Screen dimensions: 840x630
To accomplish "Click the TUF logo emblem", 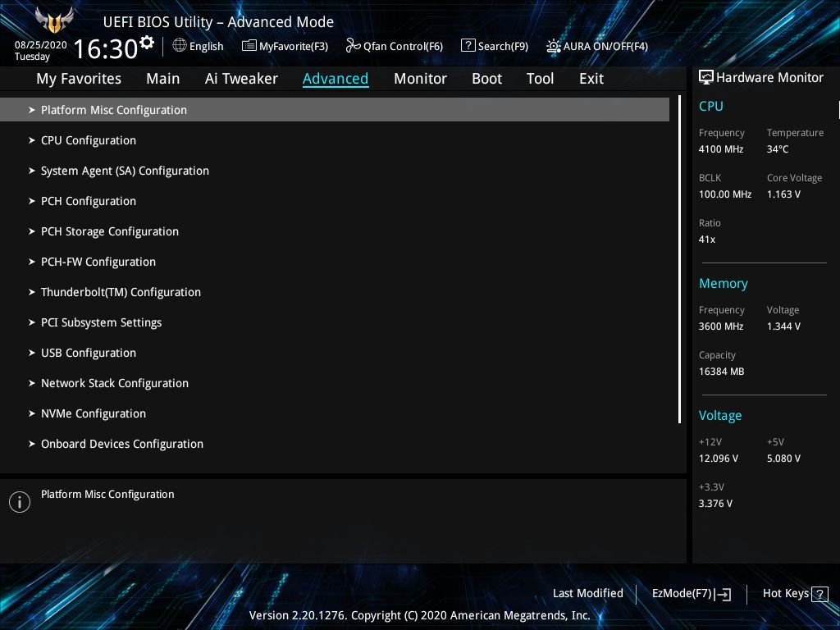I will 54,20.
